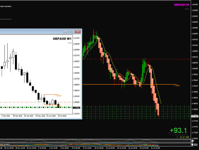Viewport: 199px width, 150px height.
Task: Select the orange 1.8424 label in W1 window
Action: click(58, 96)
